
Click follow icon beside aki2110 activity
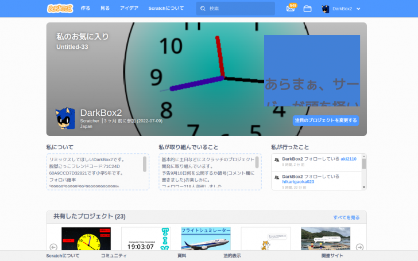pos(277,160)
